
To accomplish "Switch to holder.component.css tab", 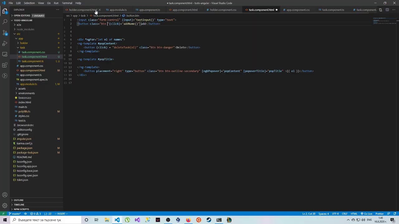I will pyautogui.click(x=223, y=10).
